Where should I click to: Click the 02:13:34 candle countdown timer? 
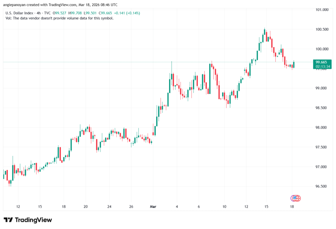point(322,66)
